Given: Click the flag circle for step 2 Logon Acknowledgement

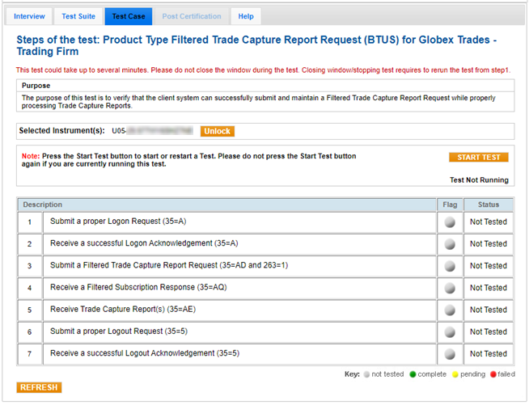Looking at the screenshot, I should [450, 244].
